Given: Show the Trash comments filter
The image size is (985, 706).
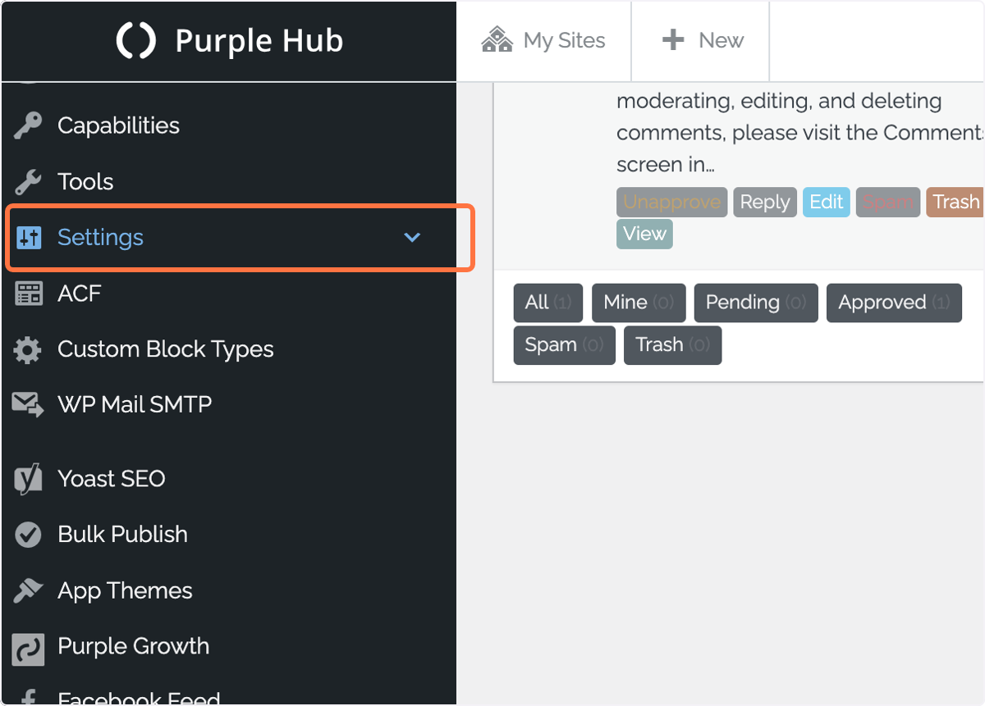Looking at the screenshot, I should (x=672, y=345).
